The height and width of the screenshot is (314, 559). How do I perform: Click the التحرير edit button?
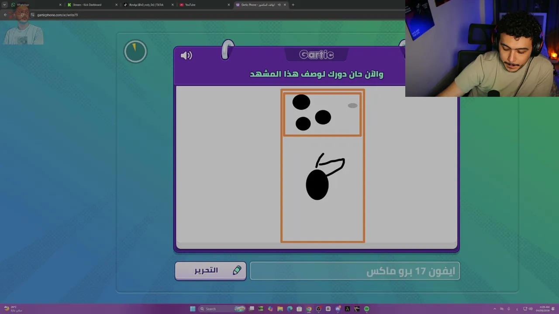coord(210,270)
